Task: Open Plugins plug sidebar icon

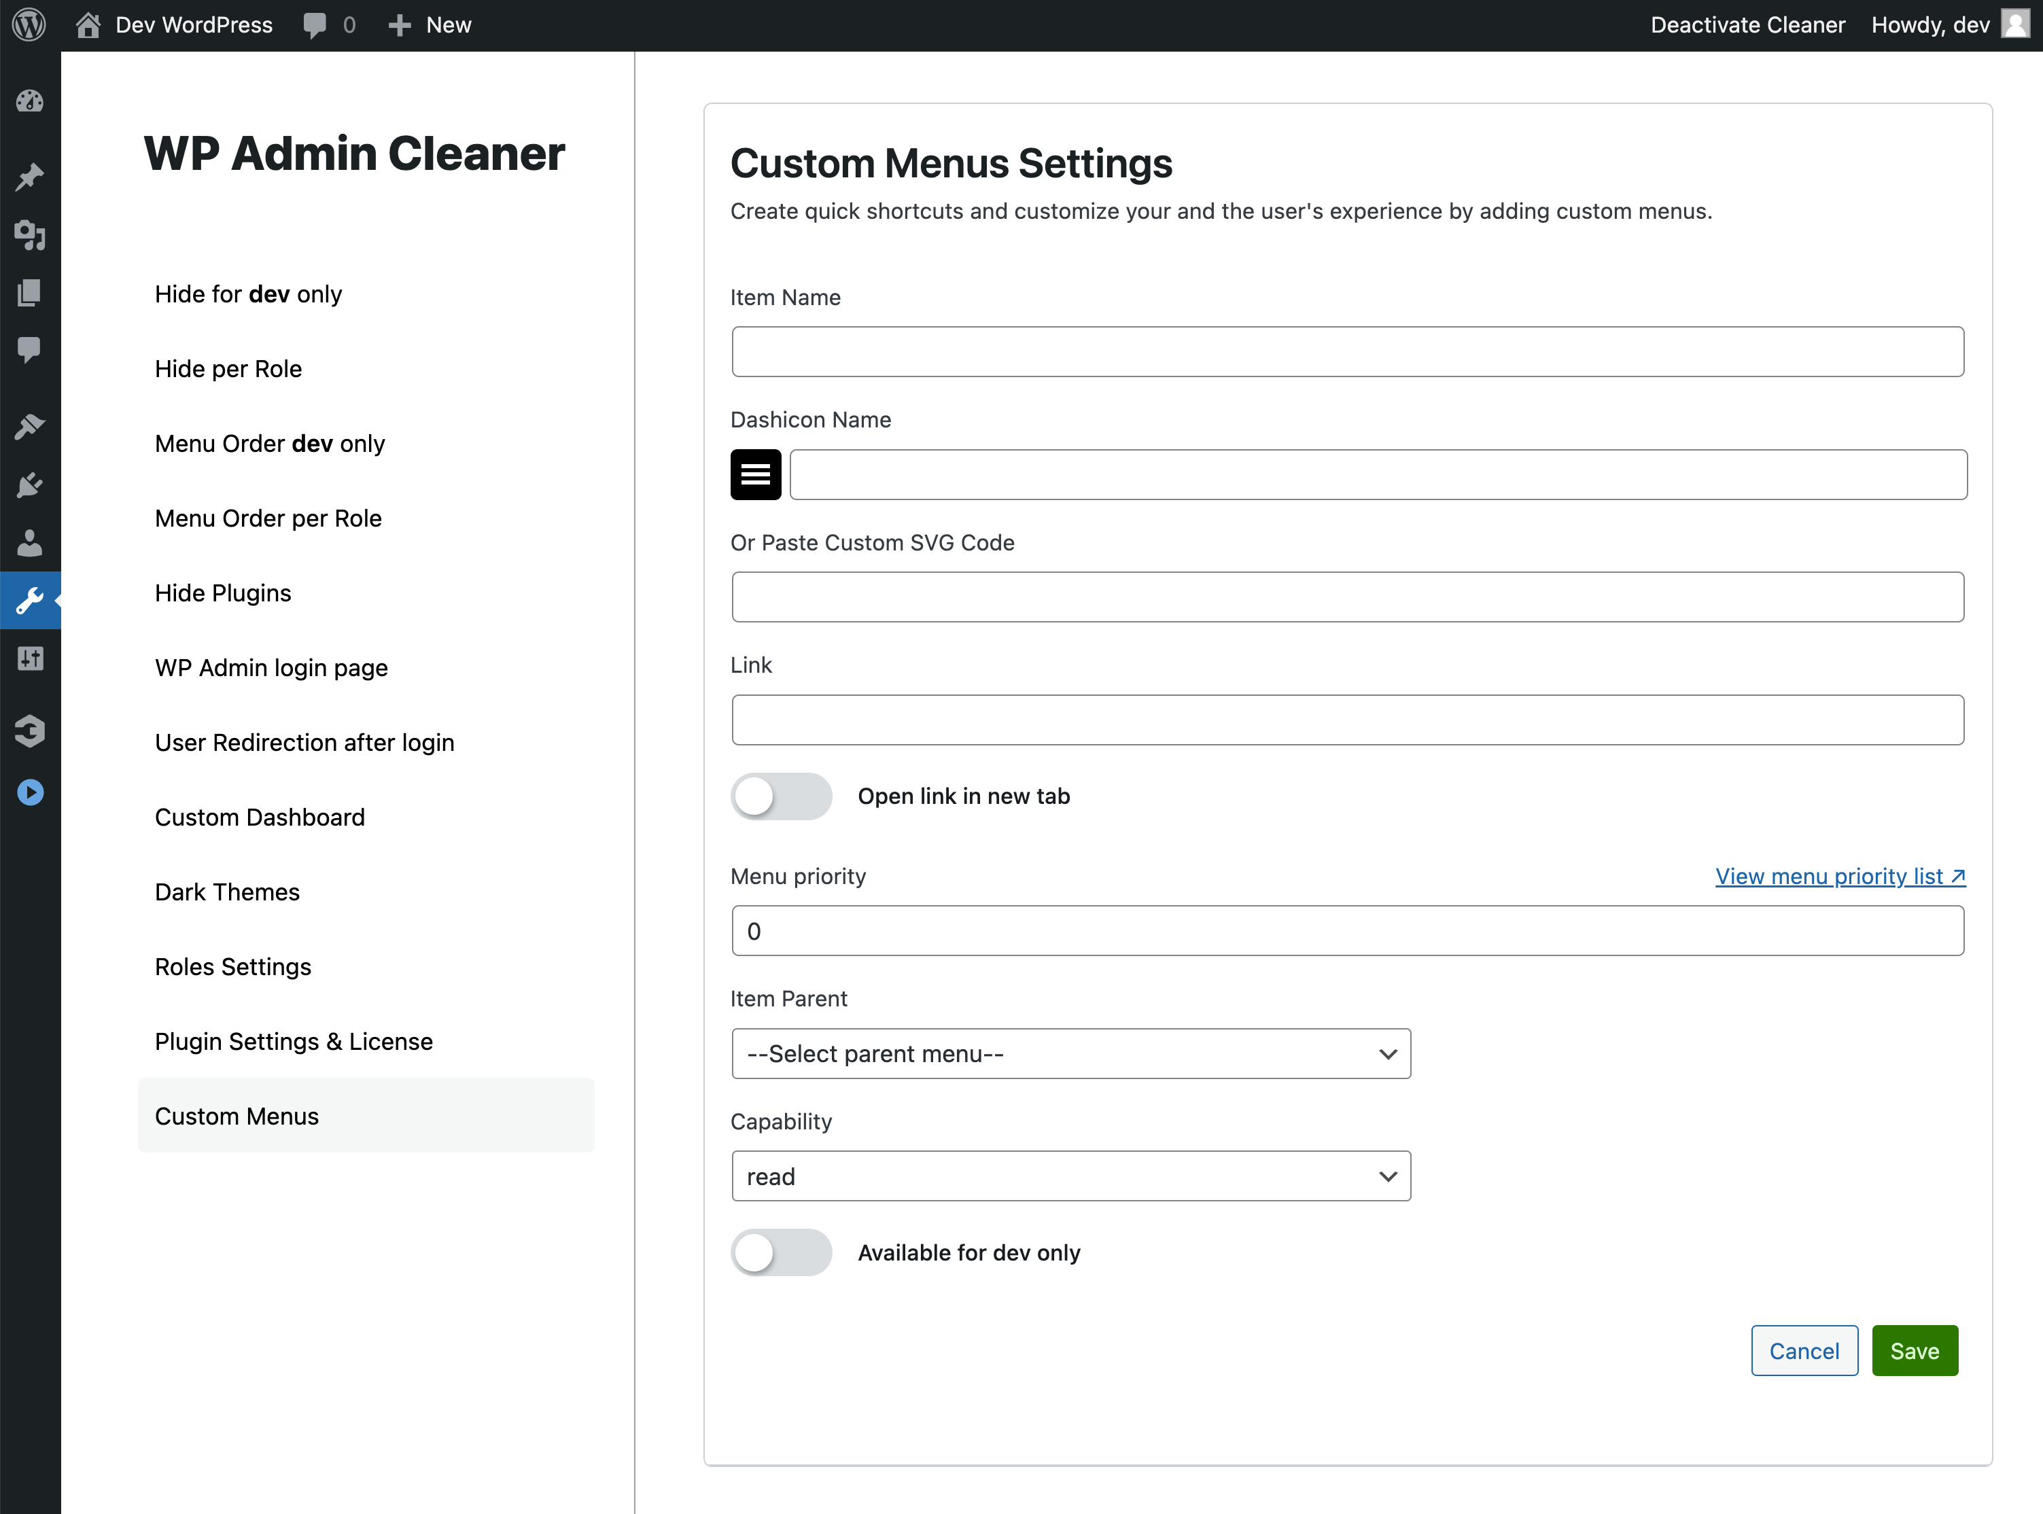Action: 31,485
